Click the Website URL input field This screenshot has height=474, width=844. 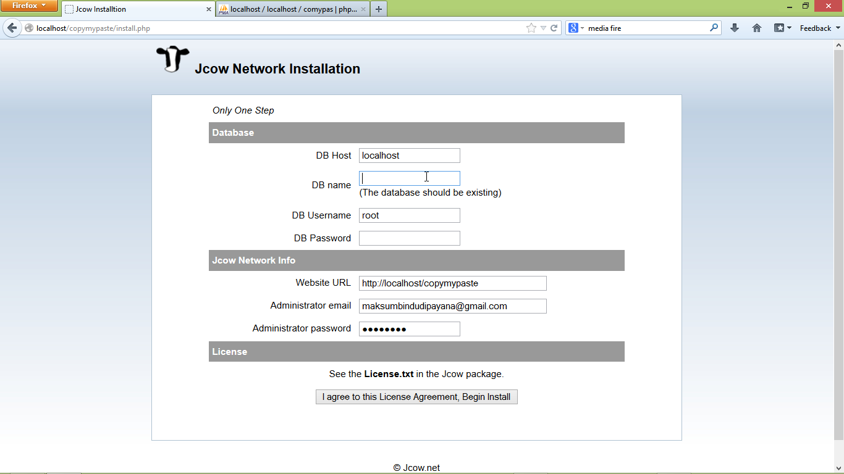(453, 283)
